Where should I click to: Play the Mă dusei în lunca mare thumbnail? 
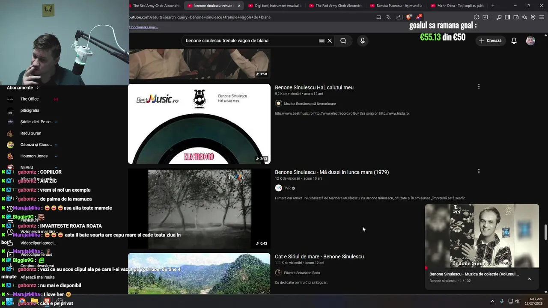coord(199,208)
